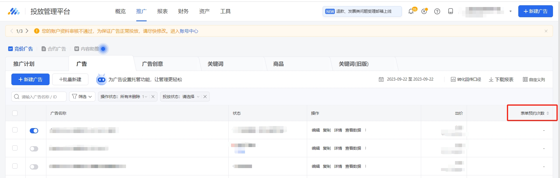Turn off the first ad's switch
Image resolution: width=560 pixels, height=178 pixels.
[34, 131]
